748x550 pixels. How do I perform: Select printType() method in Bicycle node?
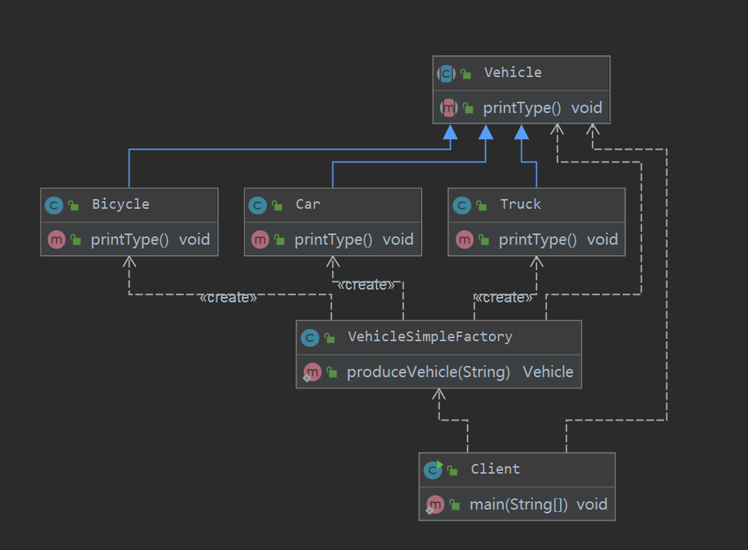tap(130, 239)
